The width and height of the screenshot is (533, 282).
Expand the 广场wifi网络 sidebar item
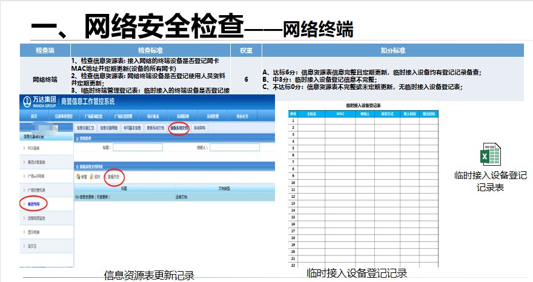pyautogui.click(x=46, y=176)
